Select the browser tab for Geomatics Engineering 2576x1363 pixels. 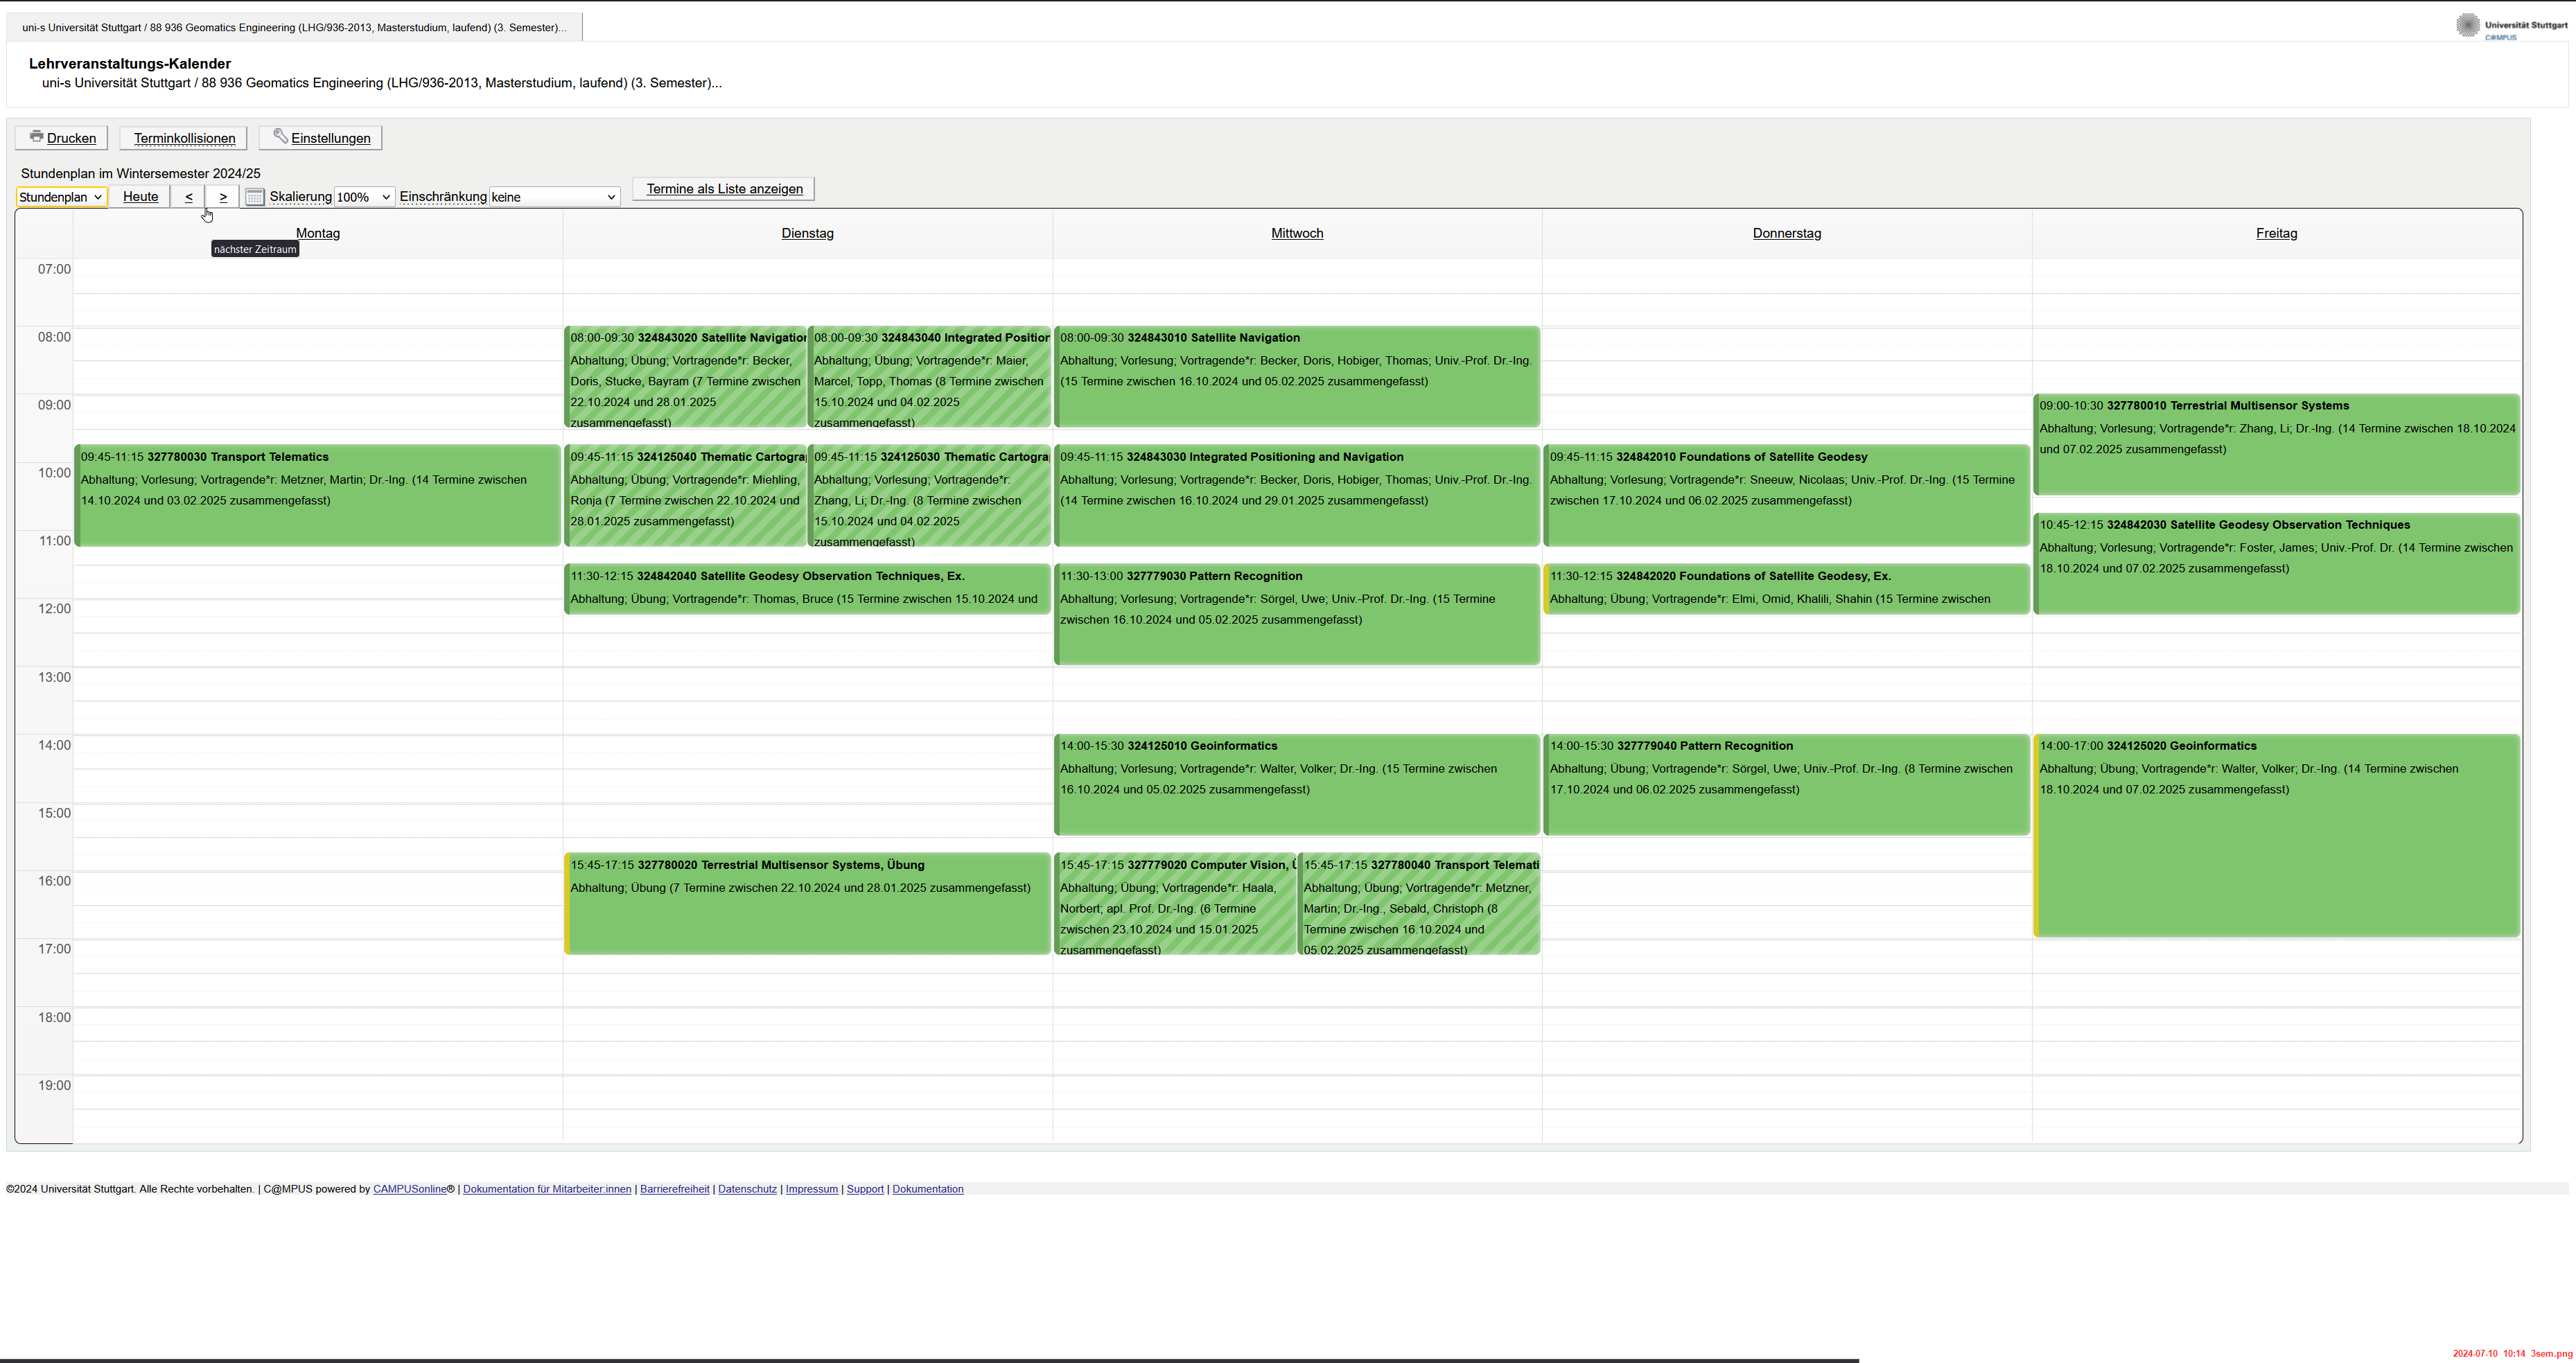pyautogui.click(x=294, y=27)
